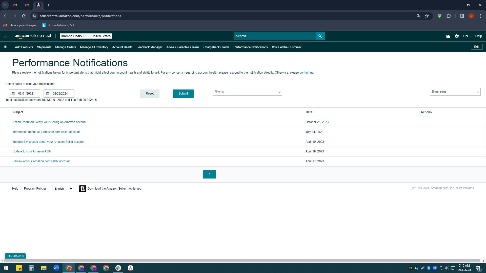
Task: Open the tab search dropdown arrow
Action: 5,5
